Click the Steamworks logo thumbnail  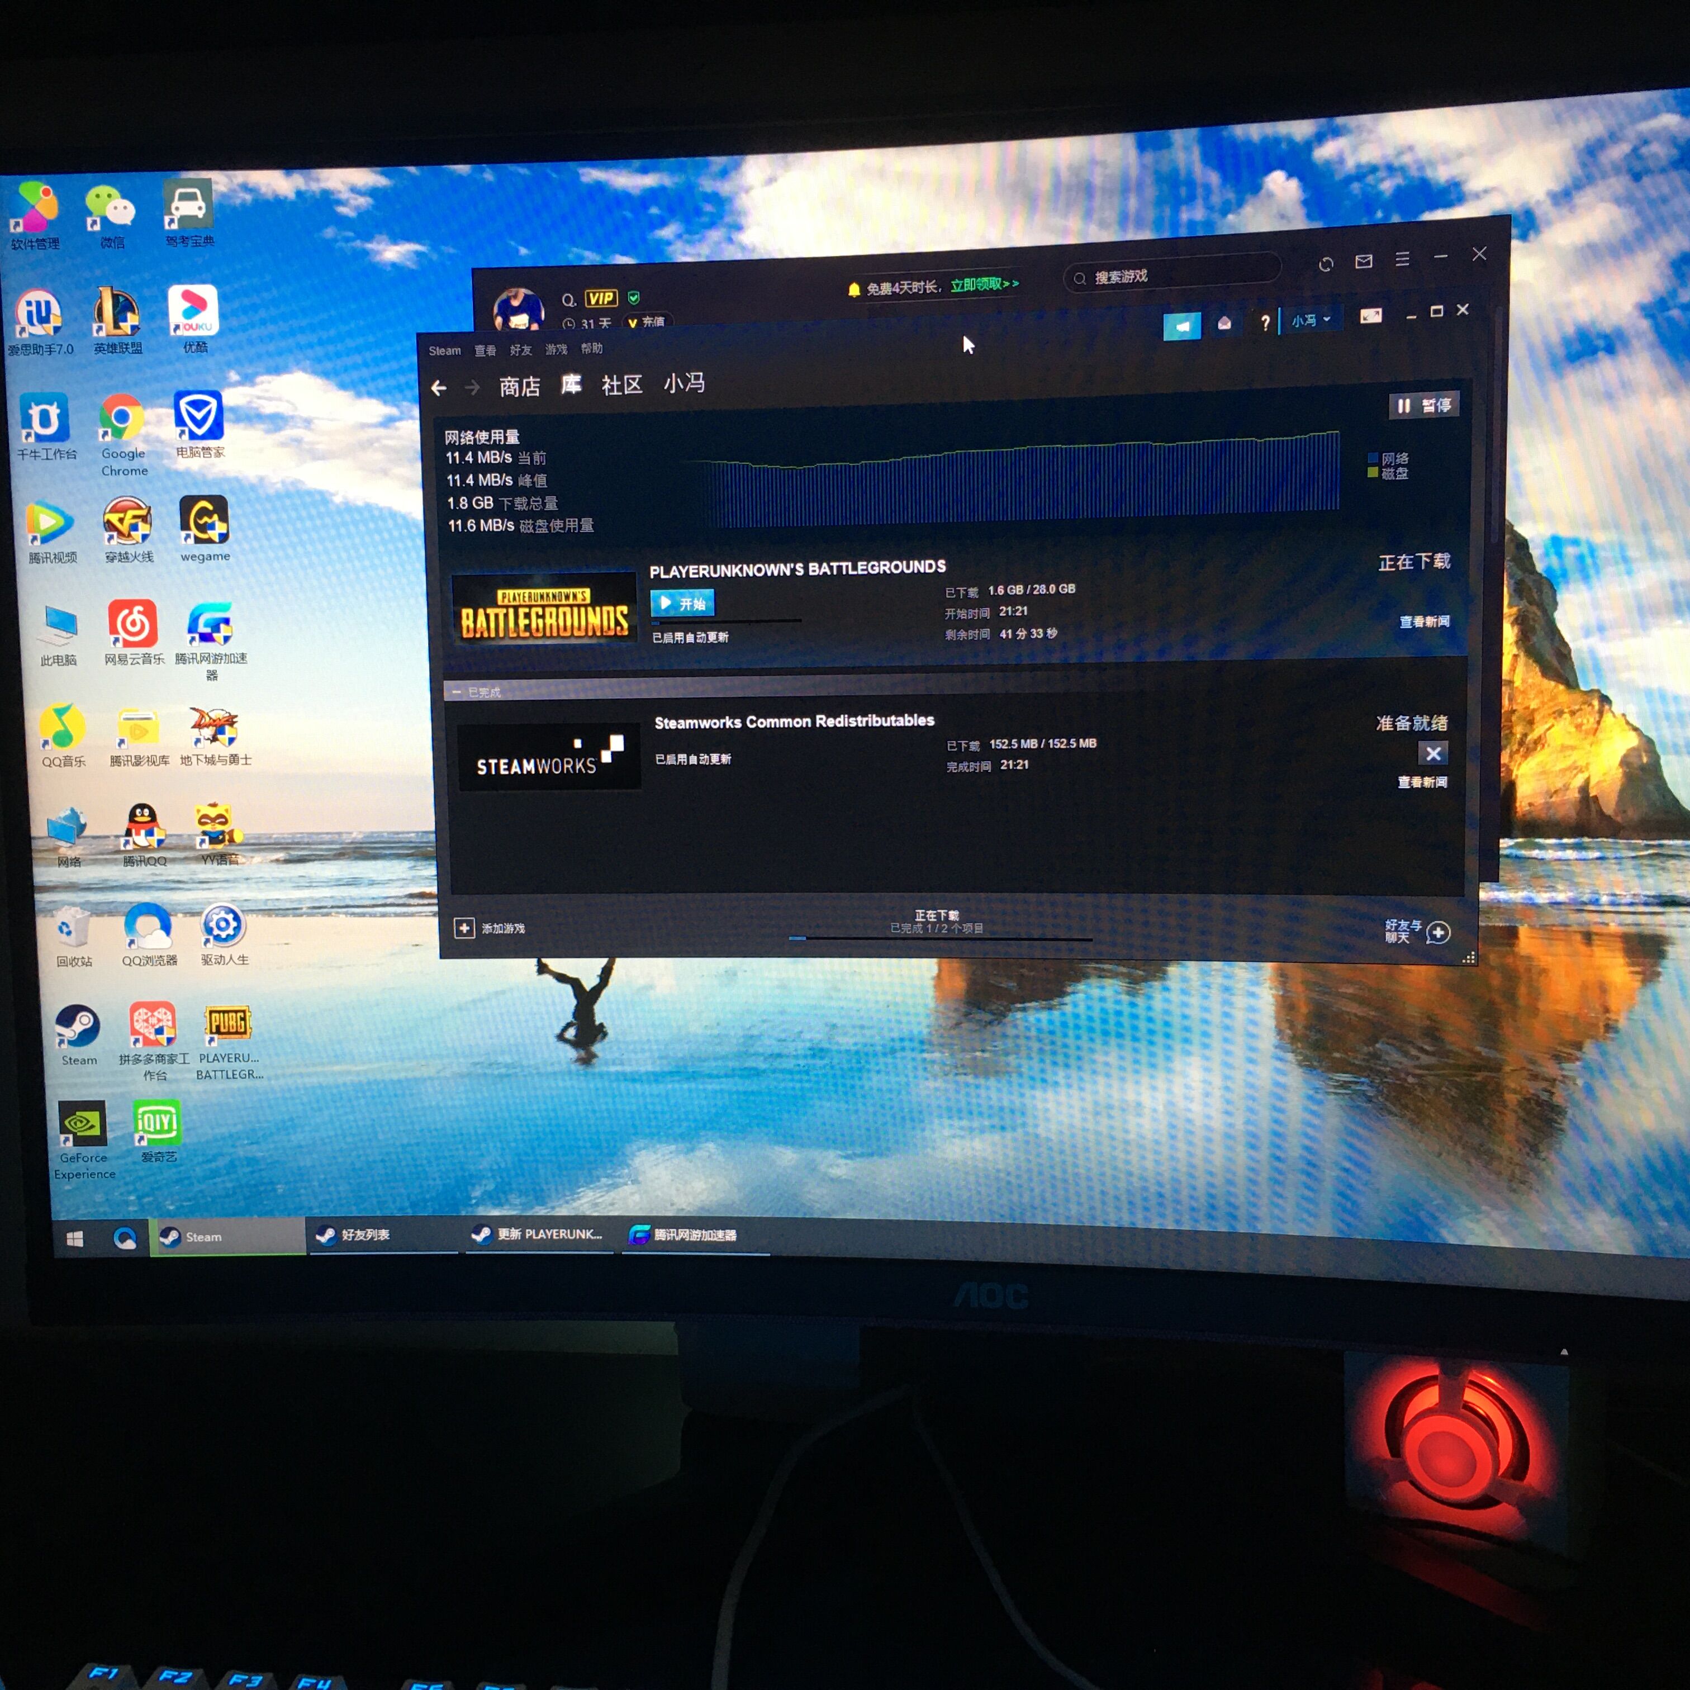tap(549, 757)
